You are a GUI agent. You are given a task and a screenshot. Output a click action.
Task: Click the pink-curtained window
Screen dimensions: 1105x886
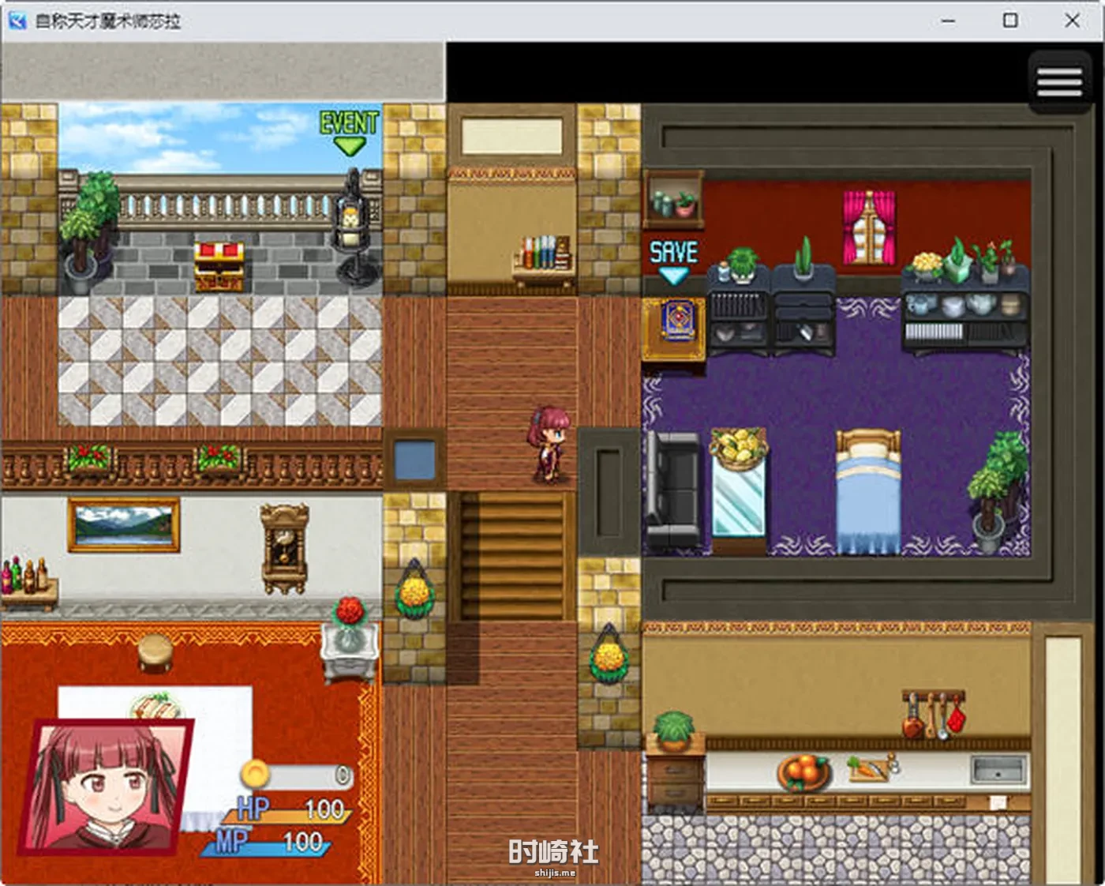coord(870,227)
